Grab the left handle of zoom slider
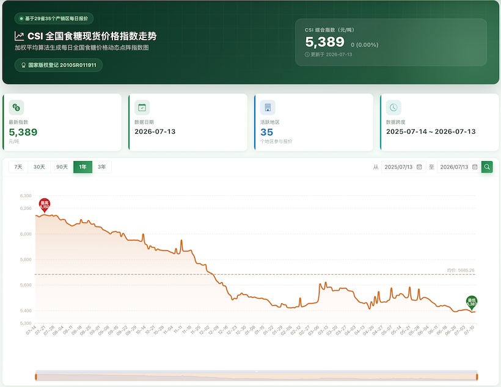 pos(36,377)
